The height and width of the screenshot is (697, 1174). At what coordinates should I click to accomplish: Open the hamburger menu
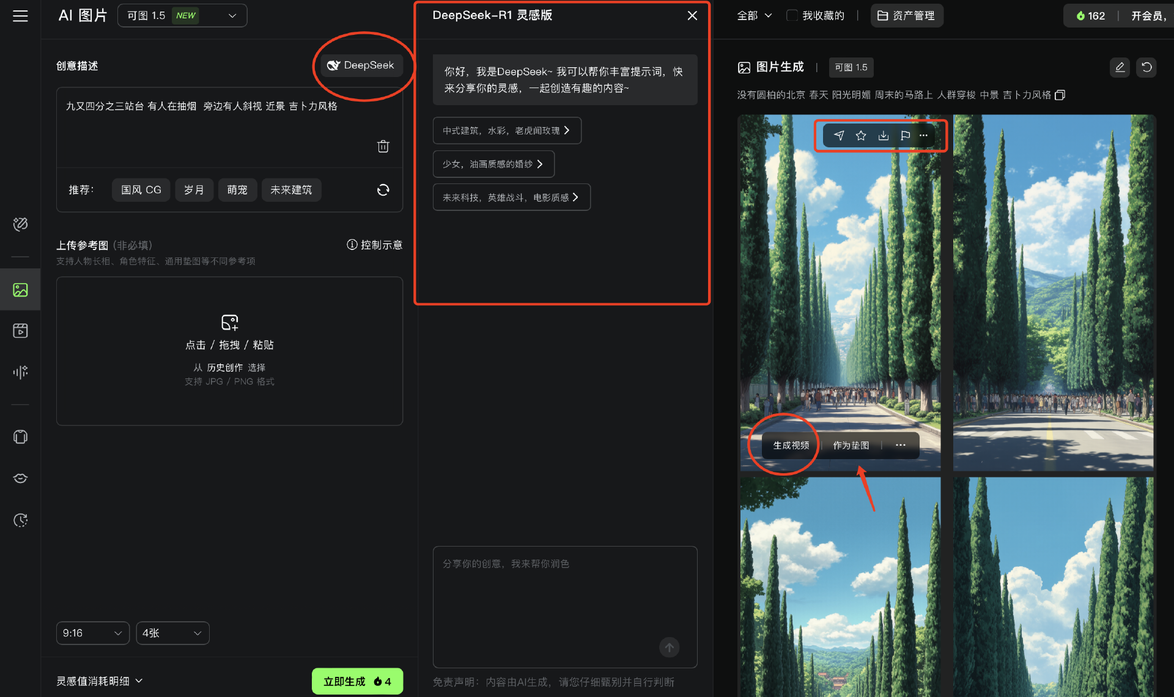pyautogui.click(x=20, y=16)
